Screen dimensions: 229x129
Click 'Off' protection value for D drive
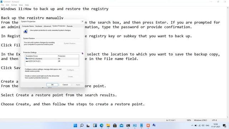pyautogui.click(x=59, y=61)
